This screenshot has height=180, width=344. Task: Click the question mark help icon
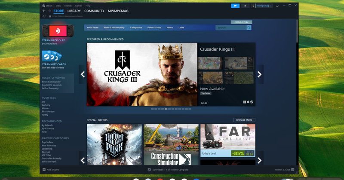pyautogui.click(x=253, y=6)
